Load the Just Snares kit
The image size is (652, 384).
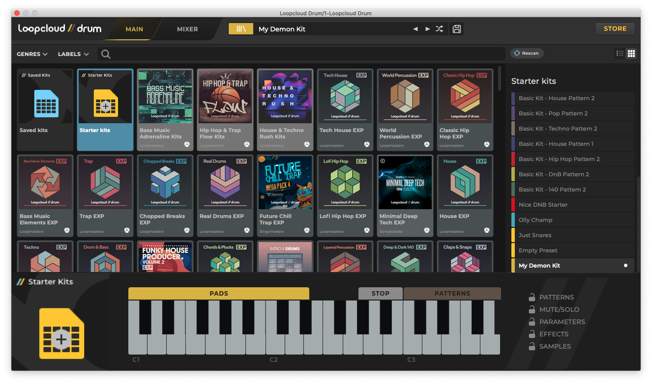click(573, 235)
